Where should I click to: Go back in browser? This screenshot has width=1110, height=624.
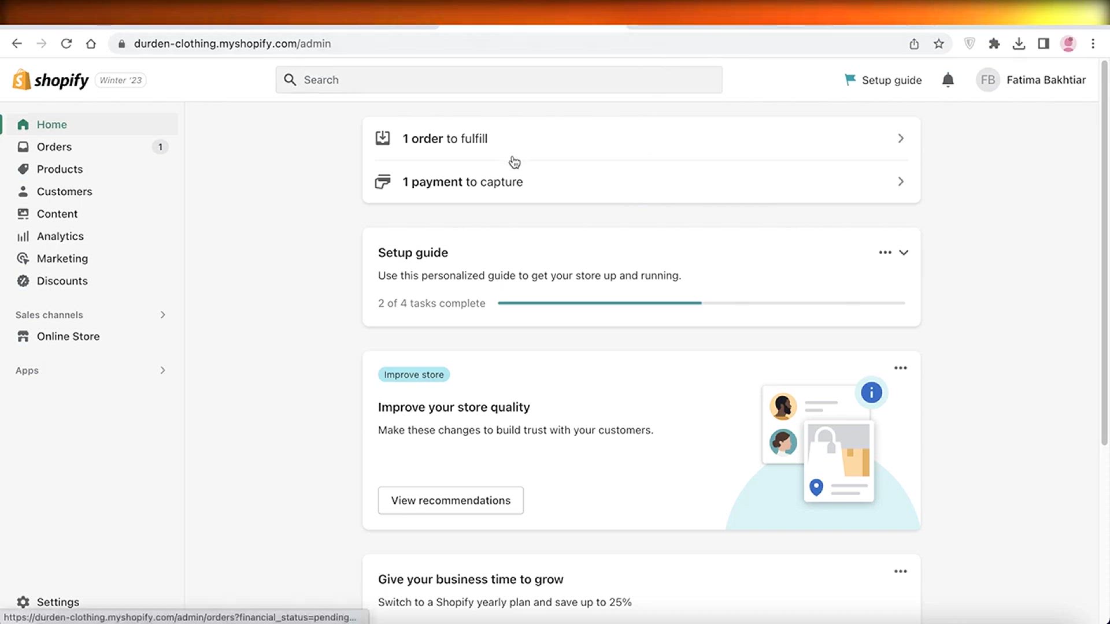point(17,43)
